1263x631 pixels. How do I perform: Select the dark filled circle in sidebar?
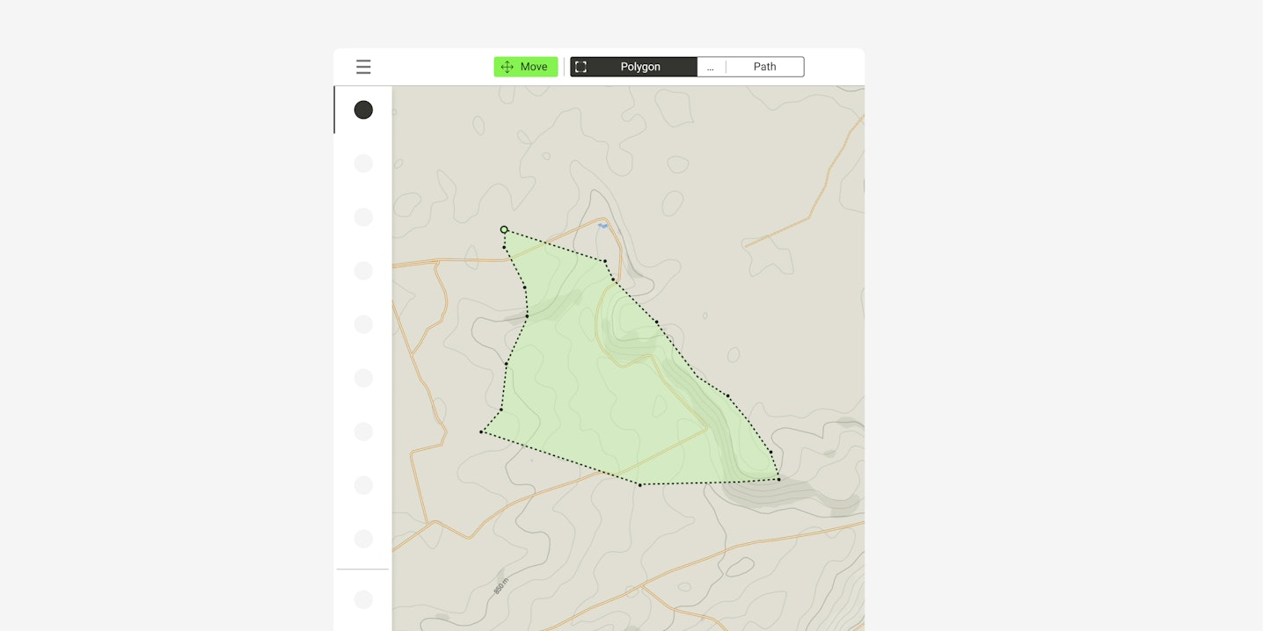point(363,110)
